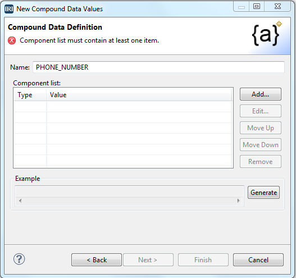Click the Value column header
The image size is (296, 278).
coord(139,95)
